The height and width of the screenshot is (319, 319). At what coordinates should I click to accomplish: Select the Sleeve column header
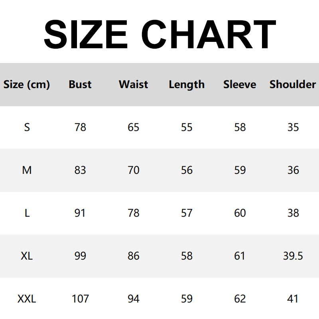coord(240,85)
